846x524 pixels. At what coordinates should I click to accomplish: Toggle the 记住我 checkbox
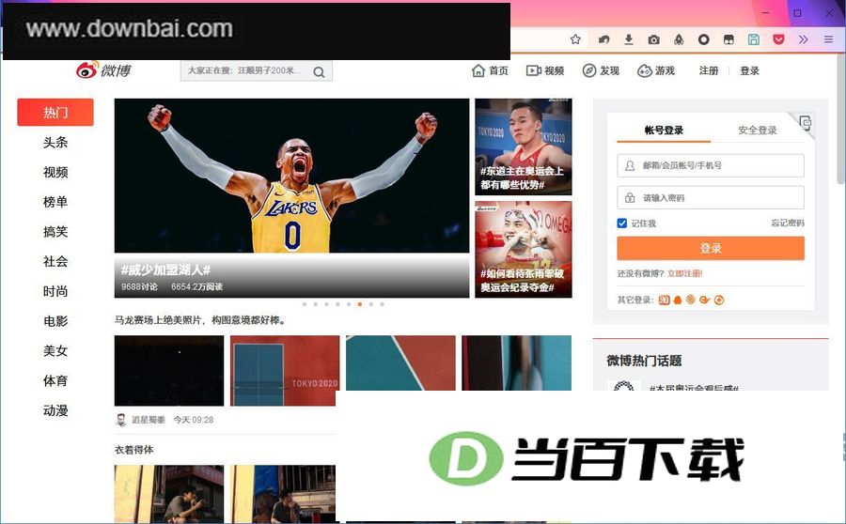[x=622, y=223]
